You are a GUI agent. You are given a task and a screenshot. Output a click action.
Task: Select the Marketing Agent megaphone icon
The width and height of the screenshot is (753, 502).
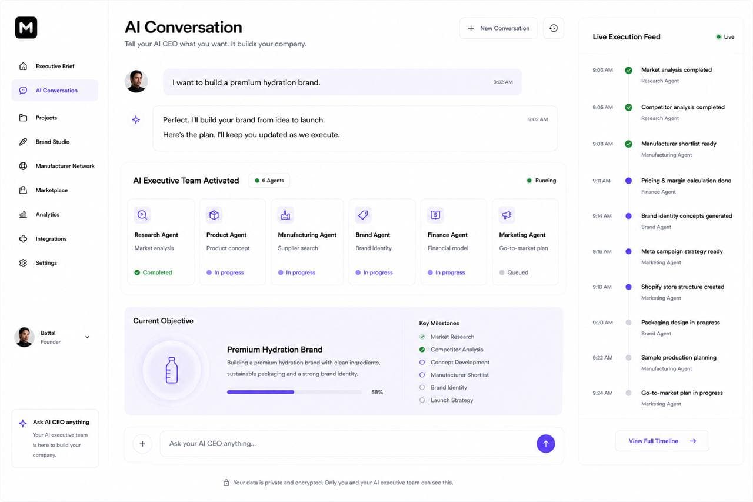[x=507, y=215]
